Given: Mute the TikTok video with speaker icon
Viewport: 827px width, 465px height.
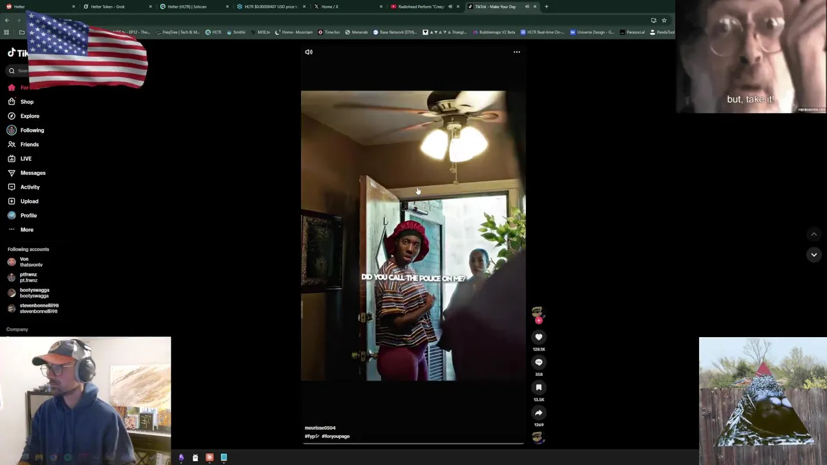Looking at the screenshot, I should click(309, 52).
